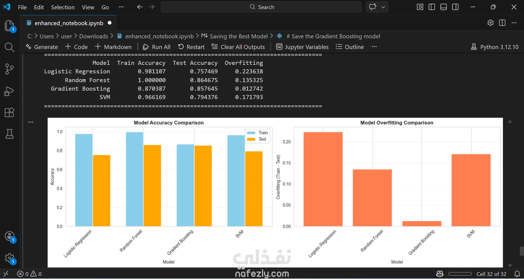Open the Copilot chat dropdown arrow
Image resolution: width=524 pixels, height=279 pixels.
click(x=383, y=7)
